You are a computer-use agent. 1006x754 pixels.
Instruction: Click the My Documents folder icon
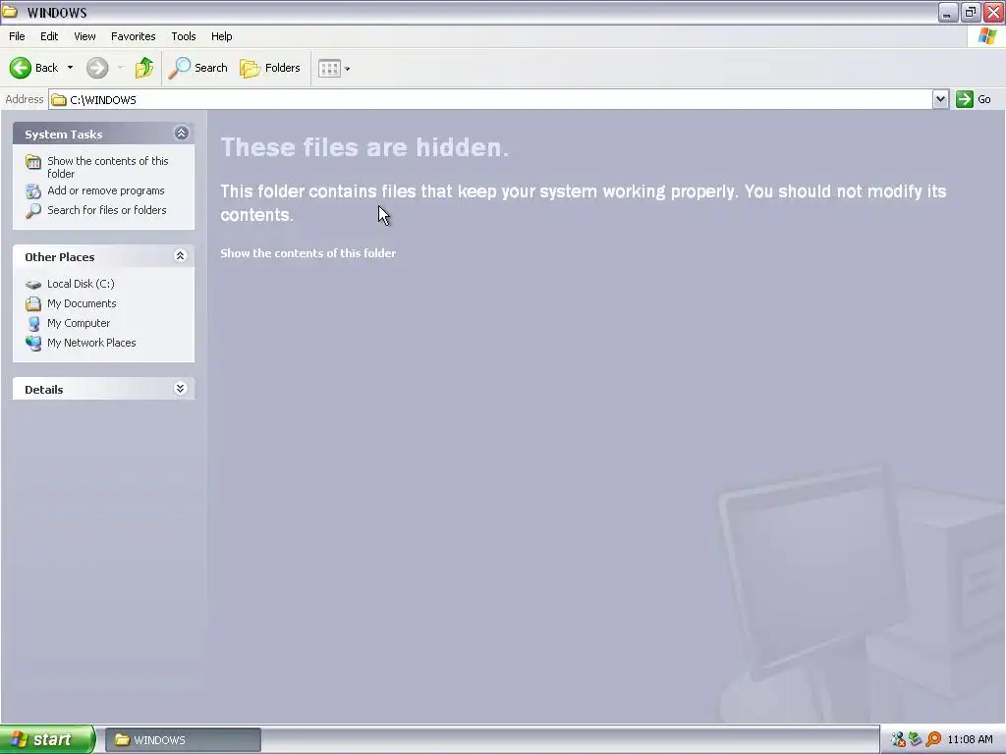33,304
